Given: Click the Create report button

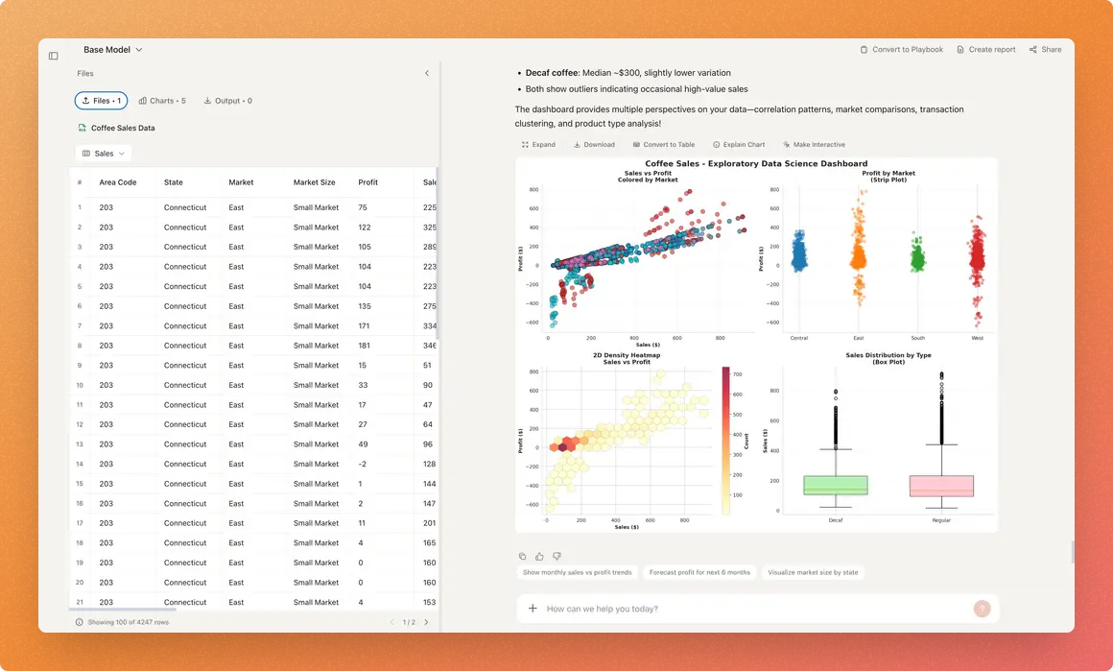Looking at the screenshot, I should click(986, 49).
